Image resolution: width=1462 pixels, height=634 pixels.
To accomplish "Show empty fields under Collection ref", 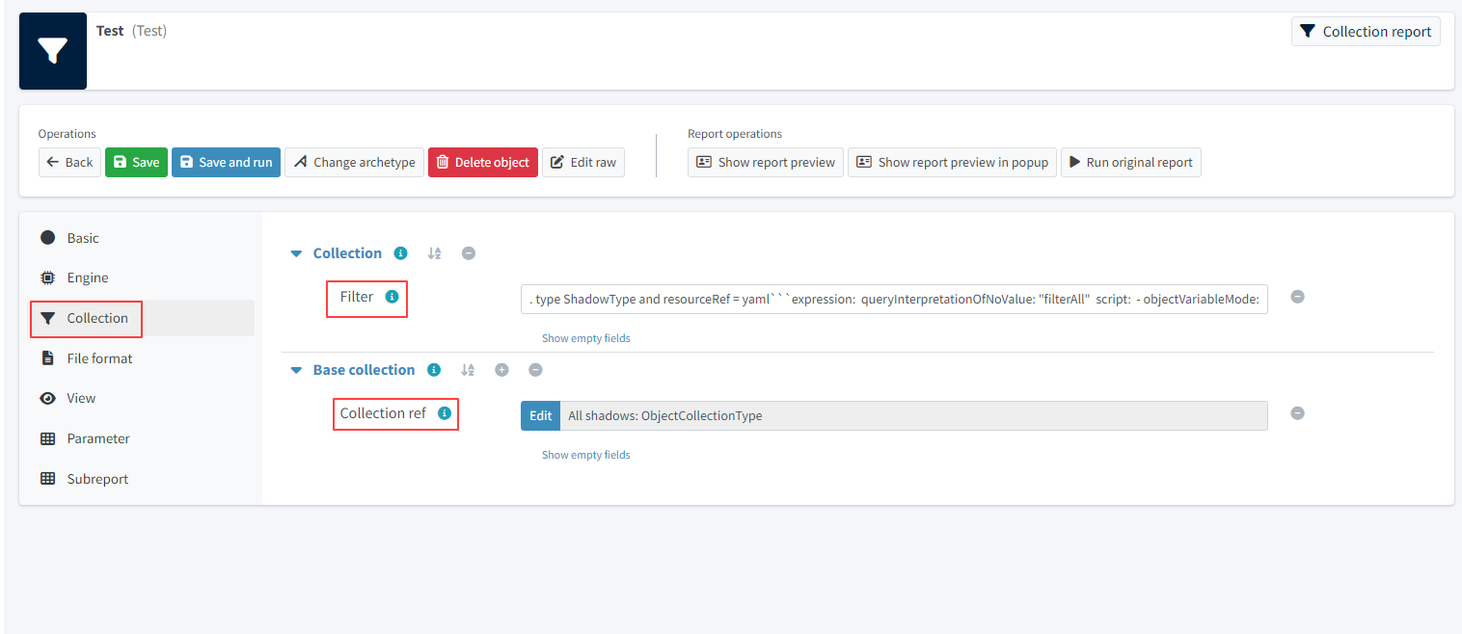I will pos(585,455).
